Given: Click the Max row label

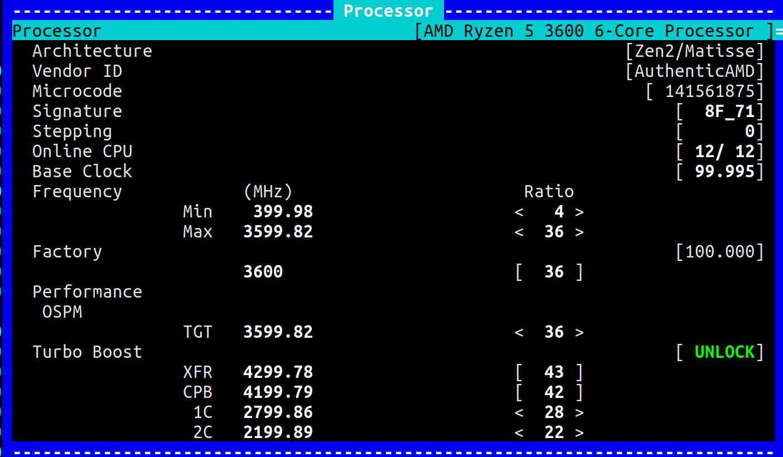Looking at the screenshot, I should (x=197, y=232).
